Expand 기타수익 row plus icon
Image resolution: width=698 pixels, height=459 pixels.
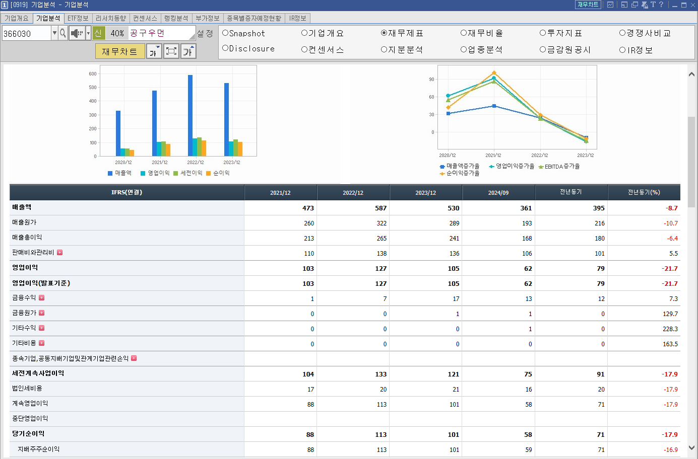point(41,328)
